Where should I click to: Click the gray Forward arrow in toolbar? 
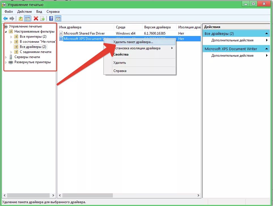point(12,18)
